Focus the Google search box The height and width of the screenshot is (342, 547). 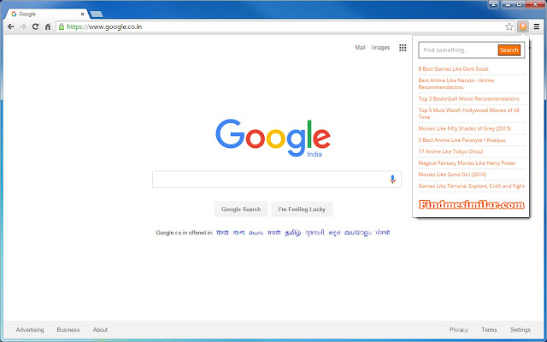(x=277, y=180)
